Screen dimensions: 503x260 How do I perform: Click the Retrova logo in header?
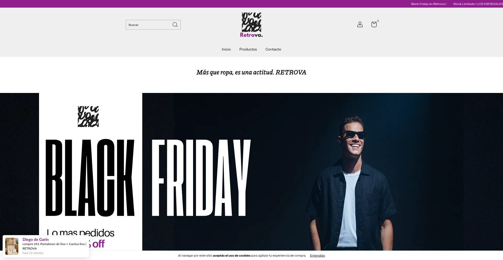click(x=251, y=25)
